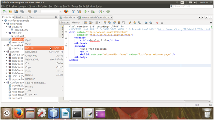
Task: Open the Run Project dropdown arrow
Action: [88, 11]
